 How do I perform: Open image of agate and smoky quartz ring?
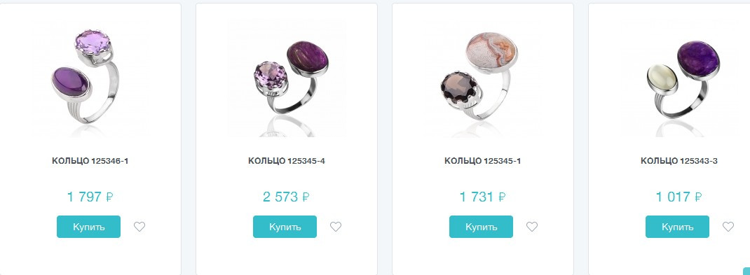pos(483,78)
